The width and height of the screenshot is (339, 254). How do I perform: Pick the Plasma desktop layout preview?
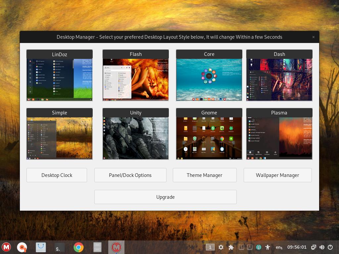[x=279, y=134]
